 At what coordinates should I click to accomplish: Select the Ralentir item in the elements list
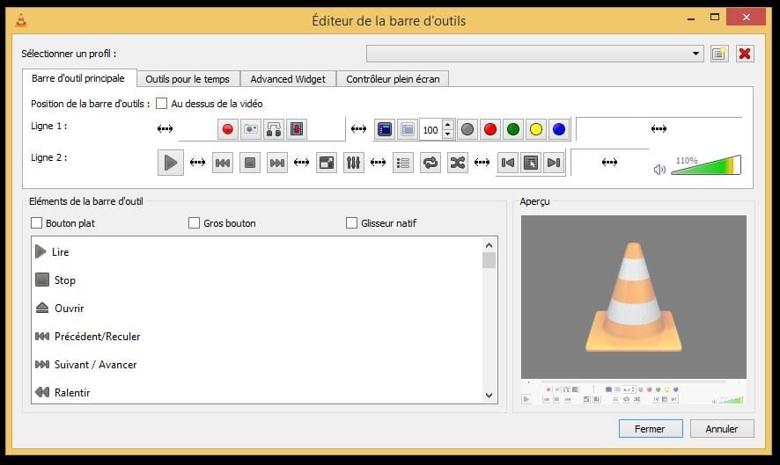click(256, 392)
